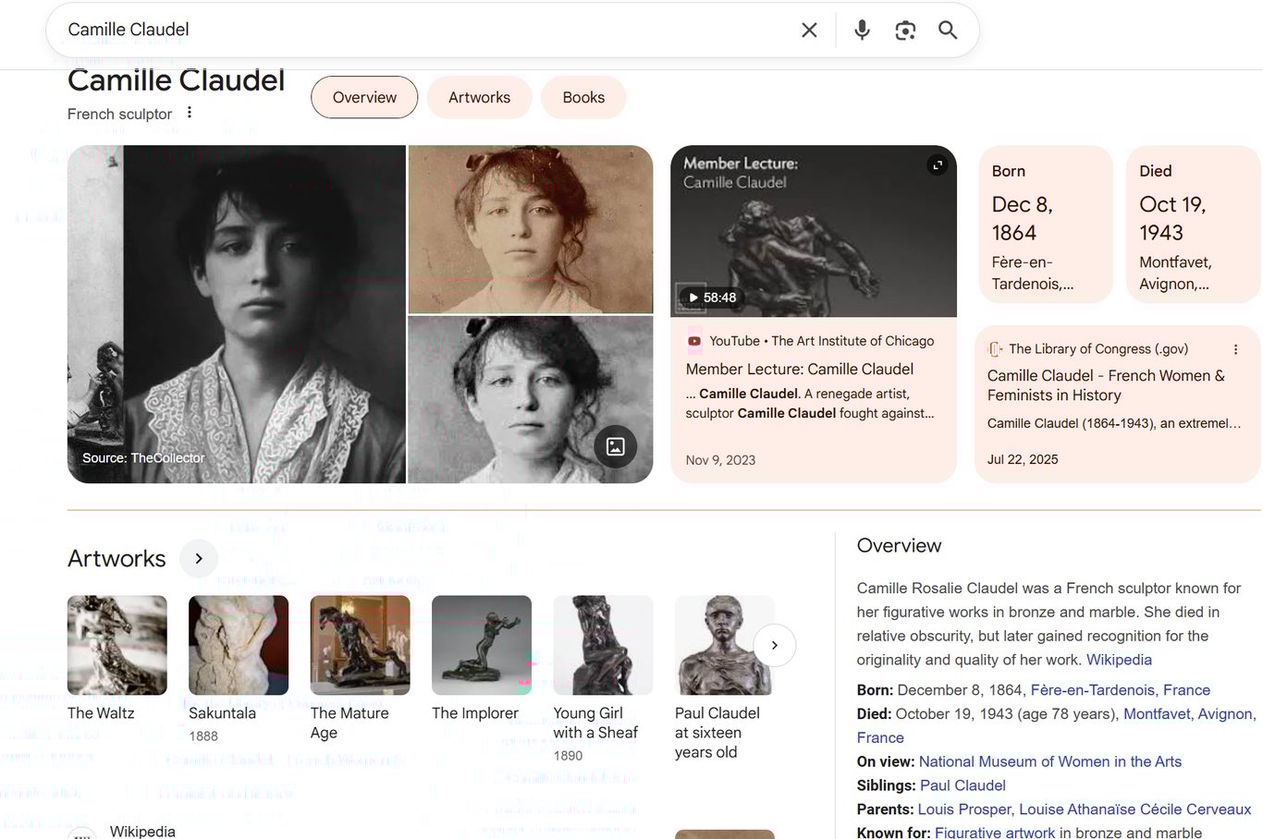This screenshot has height=839, width=1263.
Task: Click the French sculptor subtitle
Action: click(x=119, y=114)
